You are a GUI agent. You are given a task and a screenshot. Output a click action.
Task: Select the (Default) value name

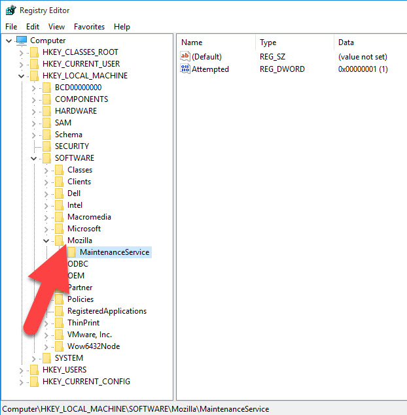click(207, 57)
